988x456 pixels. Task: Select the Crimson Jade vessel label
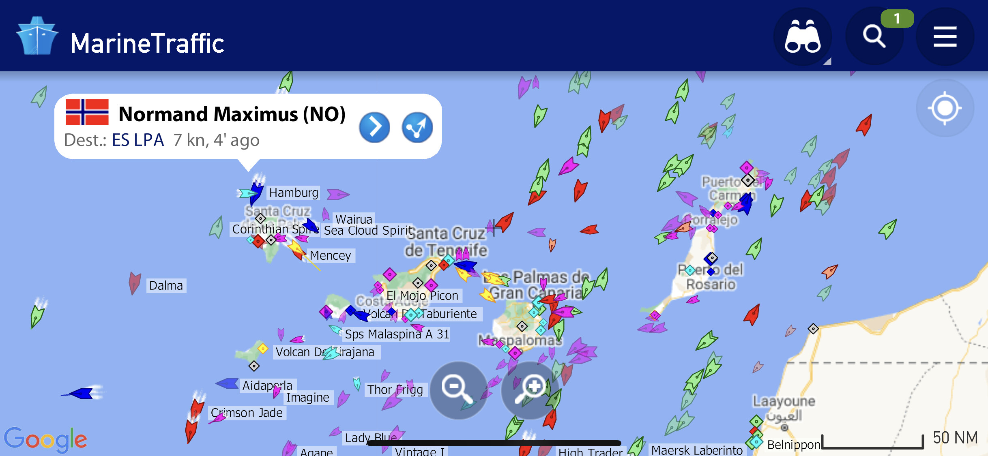[x=247, y=413]
